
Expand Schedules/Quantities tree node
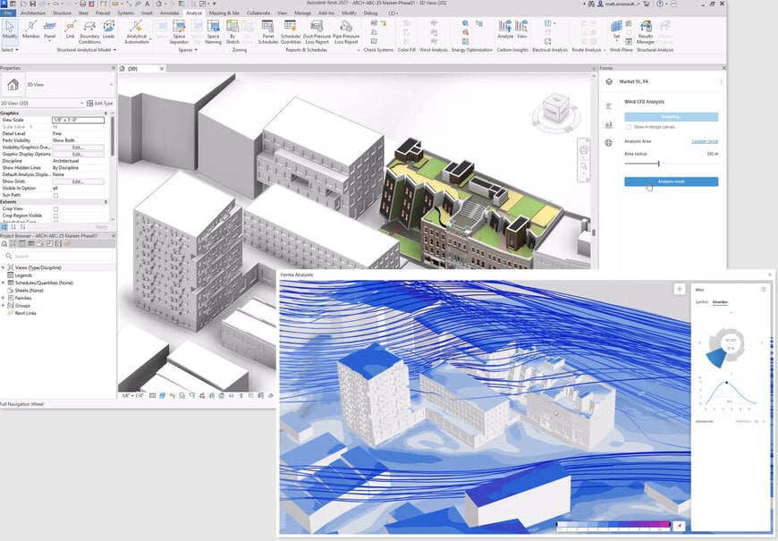(x=3, y=283)
